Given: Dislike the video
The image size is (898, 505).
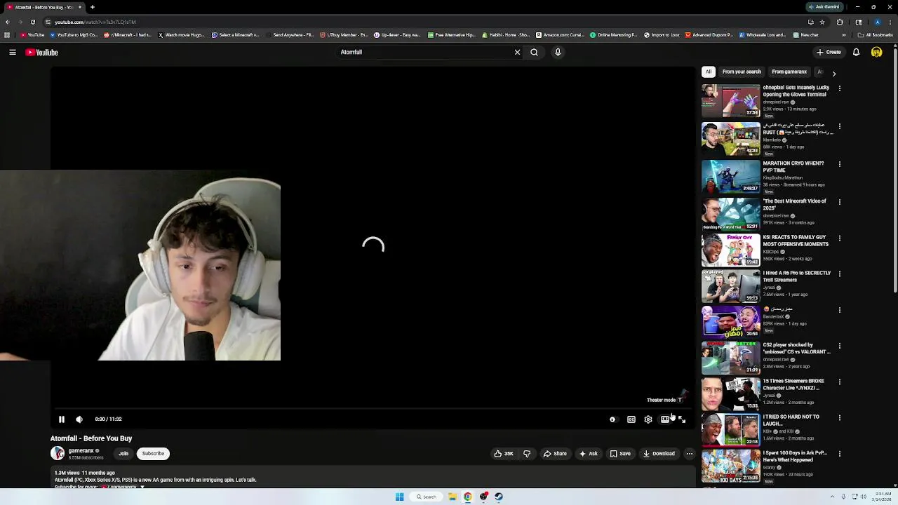Looking at the screenshot, I should point(527,454).
